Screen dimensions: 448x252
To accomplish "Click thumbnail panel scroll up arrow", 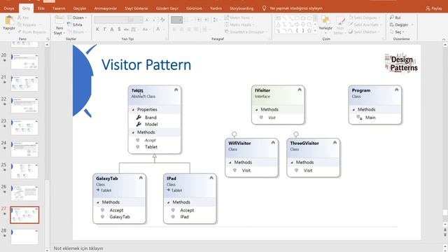I will pyautogui.click(x=47, y=45).
